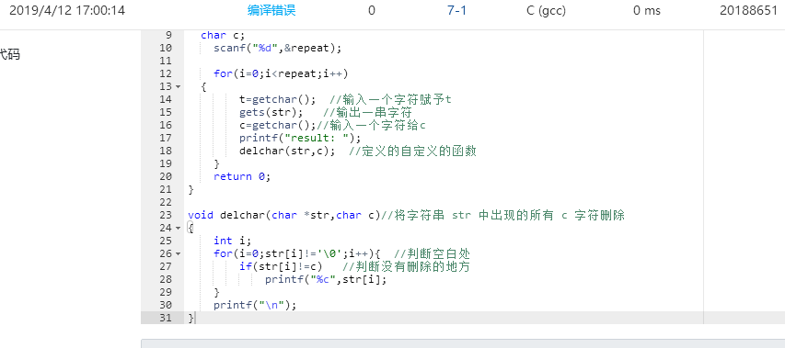Click line number 31 in the gutter
The height and width of the screenshot is (348, 785).
pos(165,318)
